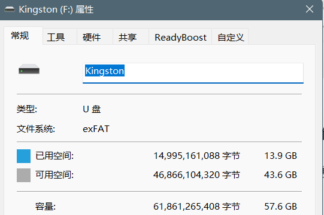Image resolution: width=324 pixels, height=215 pixels.
Task: Click the Kingston (F:) 属性 title text
Action: pos(56,10)
